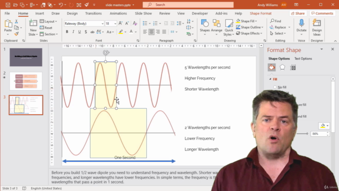Toggle Underline formatting
339x191 pixels.
click(79, 32)
